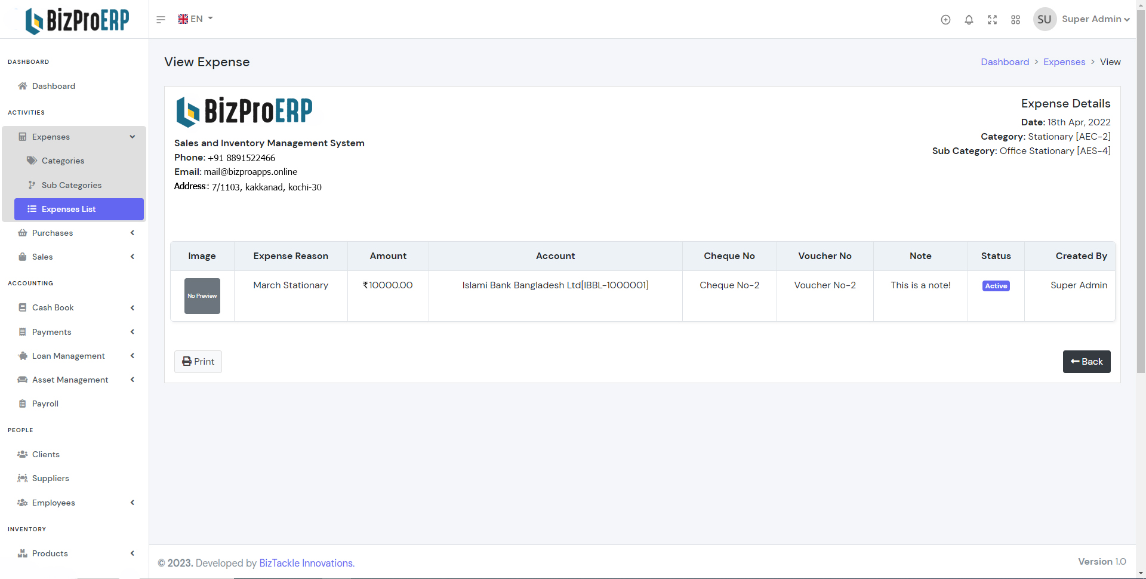This screenshot has width=1146, height=579.
Task: Click the circled plus quick-add icon
Action: 945,20
